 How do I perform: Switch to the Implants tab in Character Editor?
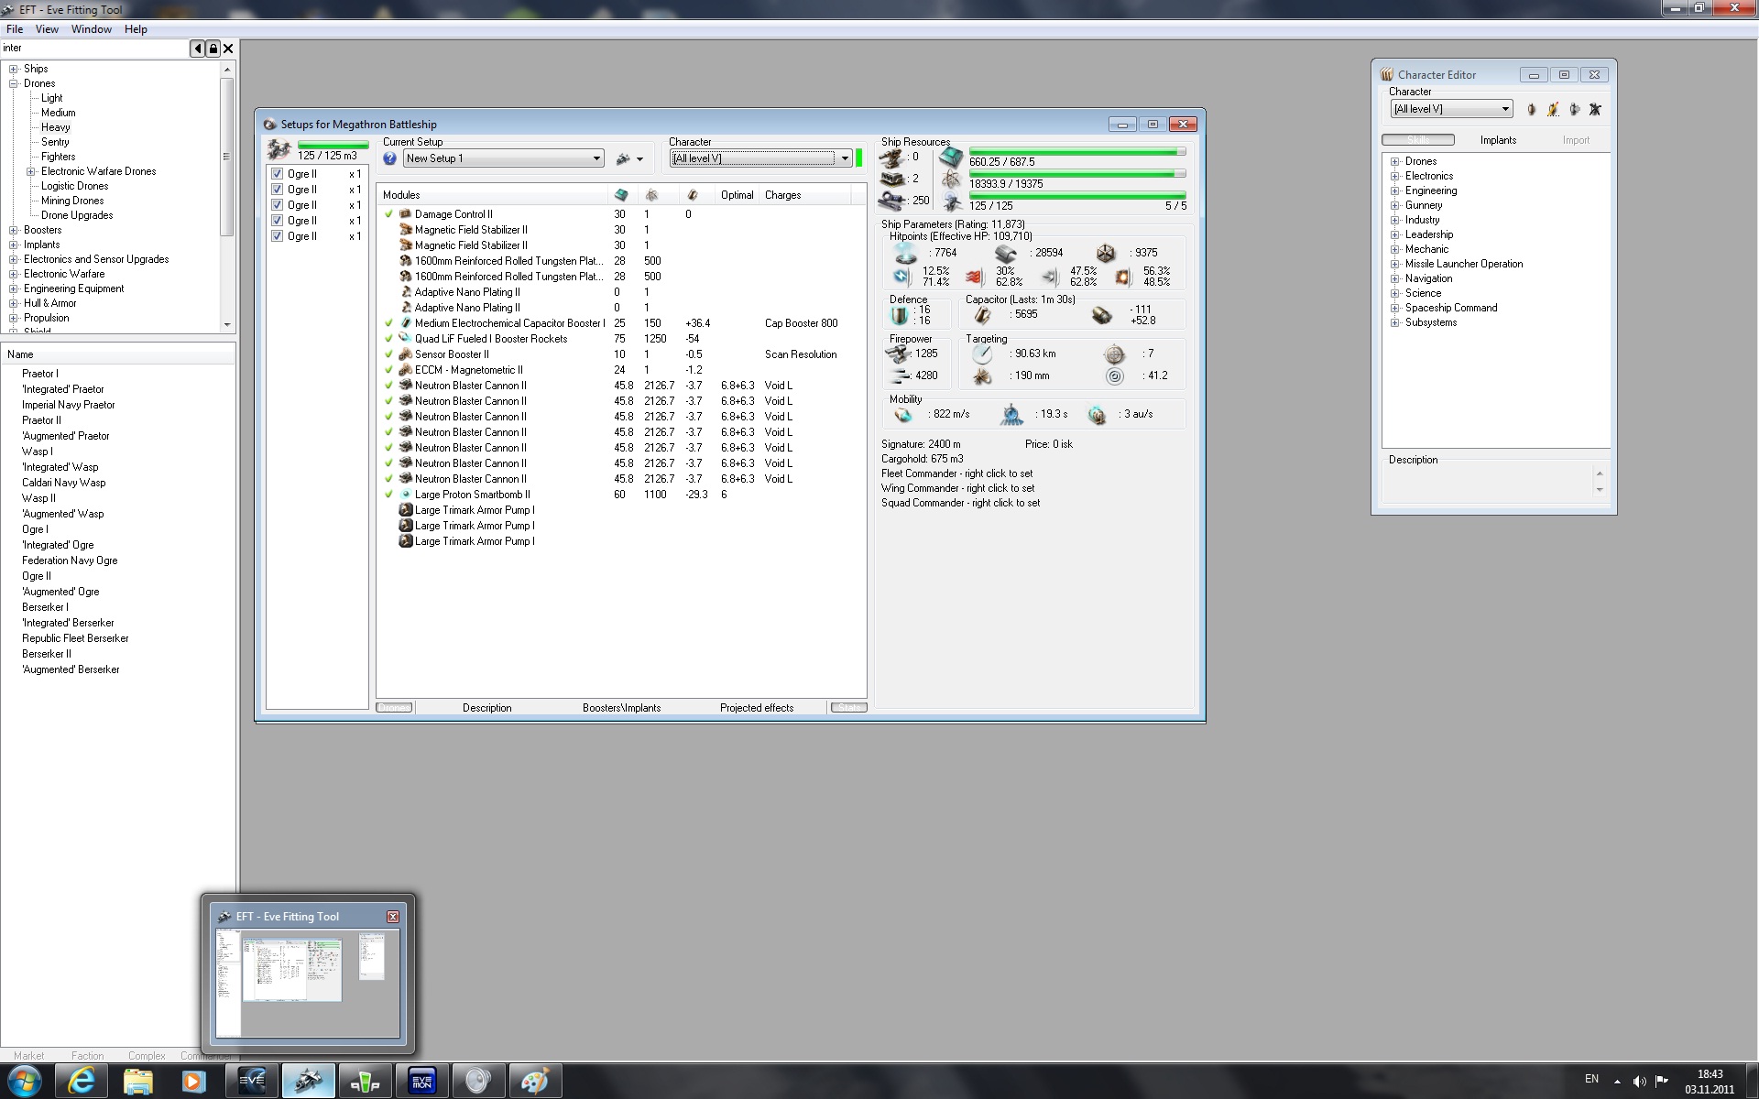click(x=1498, y=140)
